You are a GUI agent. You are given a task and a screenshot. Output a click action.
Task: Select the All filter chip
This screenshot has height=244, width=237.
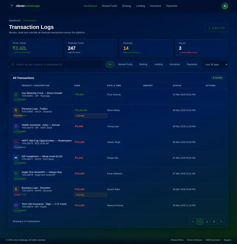[x=110, y=64]
